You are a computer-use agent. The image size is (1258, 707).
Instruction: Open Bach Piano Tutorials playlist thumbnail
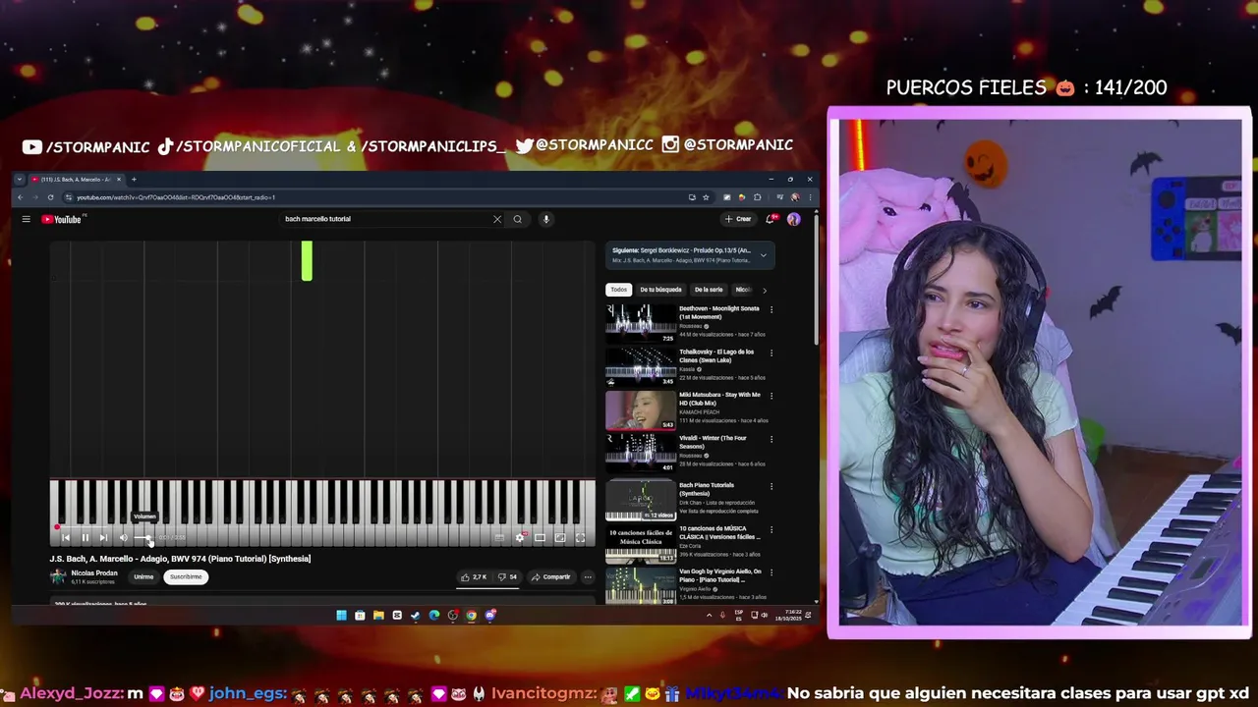click(641, 501)
